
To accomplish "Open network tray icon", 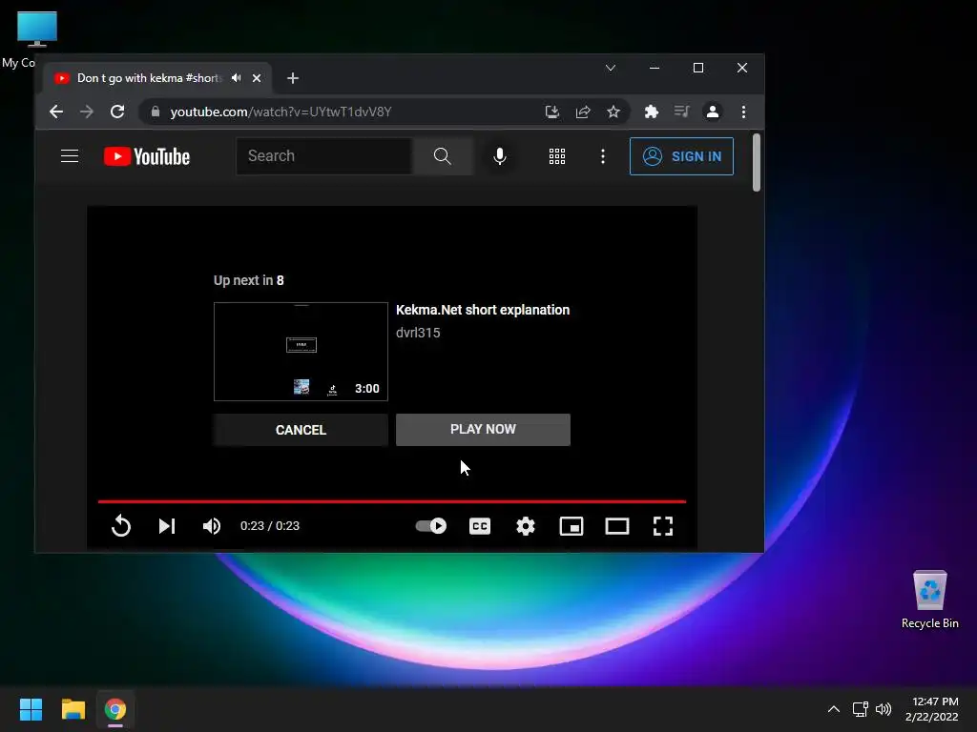I will click(861, 709).
